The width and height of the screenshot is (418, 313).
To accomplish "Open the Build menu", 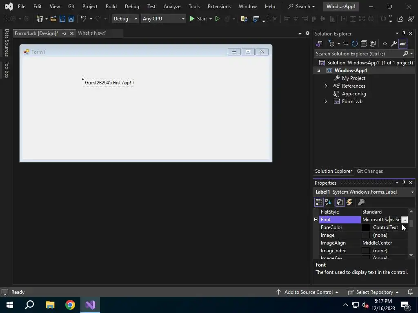I will [111, 7].
